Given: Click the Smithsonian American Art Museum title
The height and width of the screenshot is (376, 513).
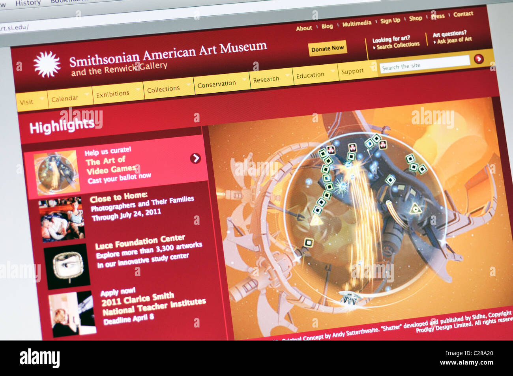Looking at the screenshot, I should [168, 54].
